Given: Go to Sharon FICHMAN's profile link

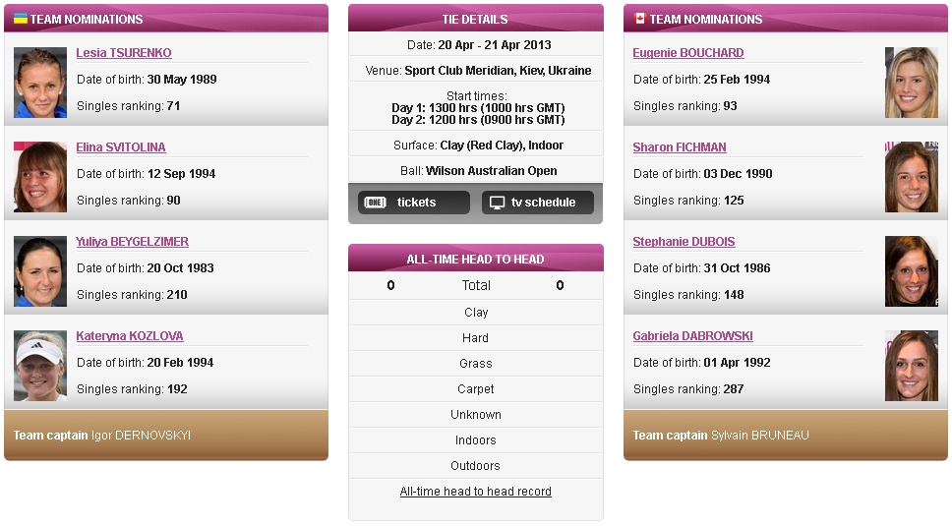Looking at the screenshot, I should coord(680,147).
